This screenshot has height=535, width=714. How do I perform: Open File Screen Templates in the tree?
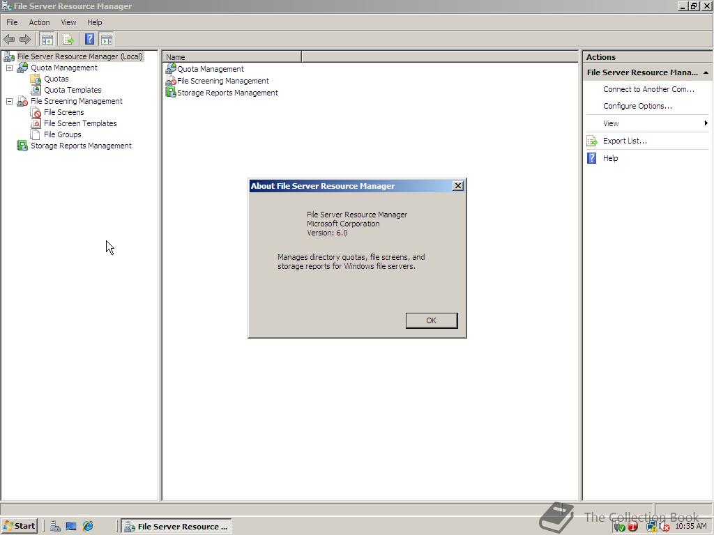click(x=80, y=123)
